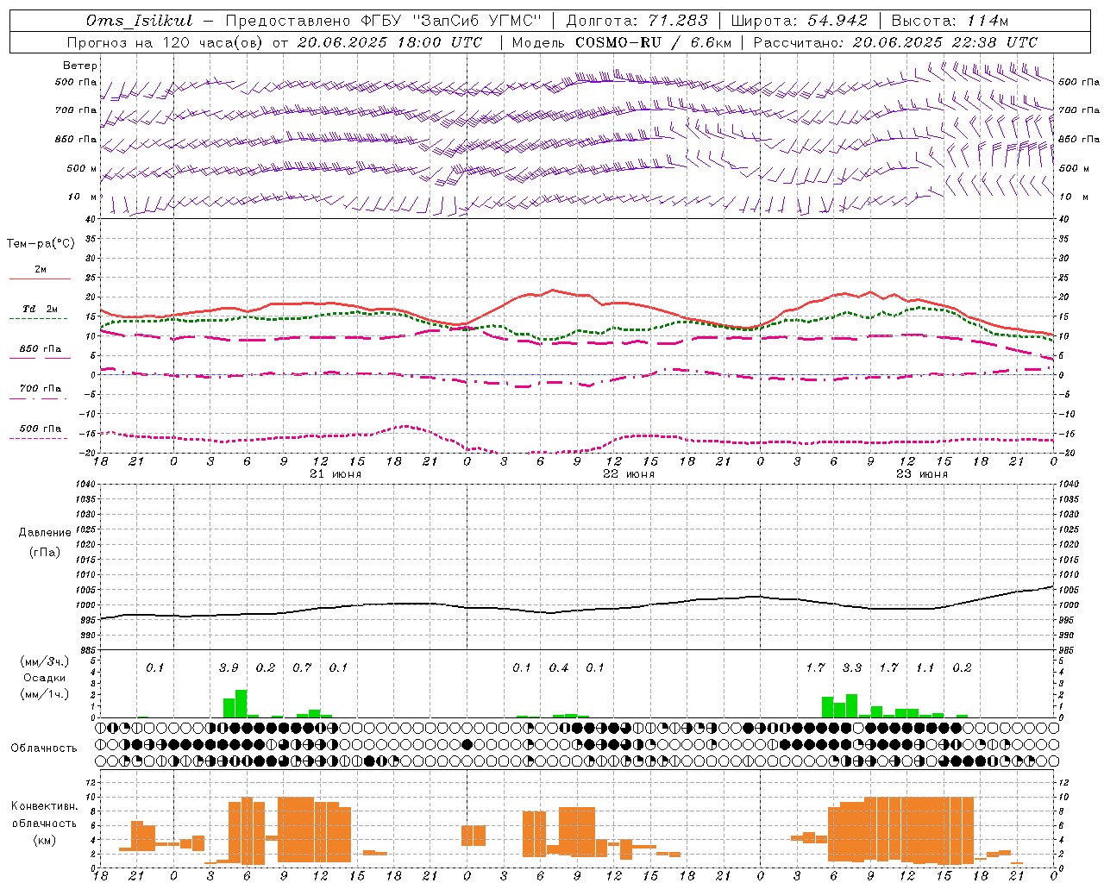Select the Высота: 114м field
Viewport: 1104px width, 883px height.
[950, 21]
